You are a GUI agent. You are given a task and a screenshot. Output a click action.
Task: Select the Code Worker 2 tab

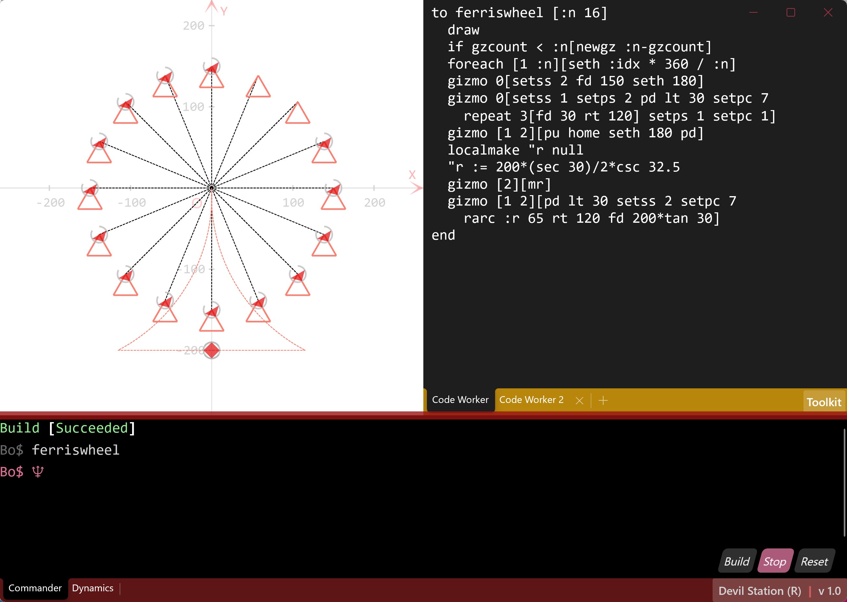pos(531,400)
